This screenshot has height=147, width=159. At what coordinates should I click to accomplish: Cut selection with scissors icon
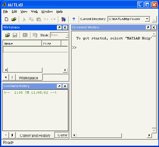tap(24, 19)
